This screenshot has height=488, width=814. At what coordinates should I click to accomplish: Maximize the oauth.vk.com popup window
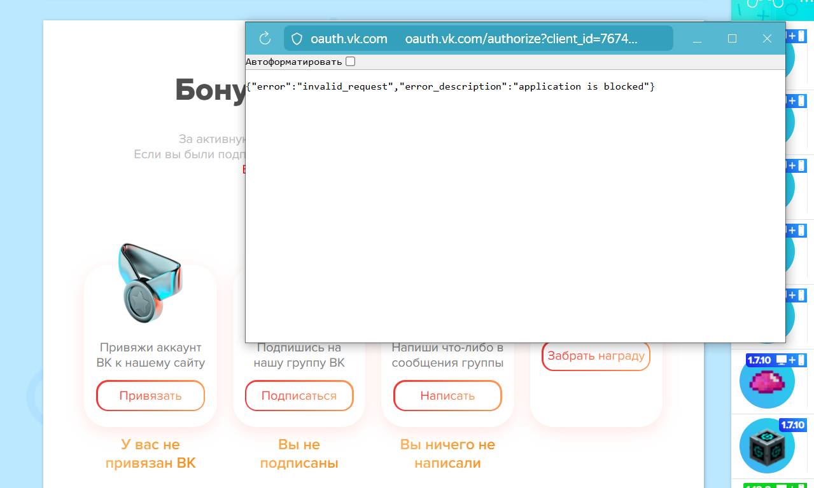tap(732, 39)
